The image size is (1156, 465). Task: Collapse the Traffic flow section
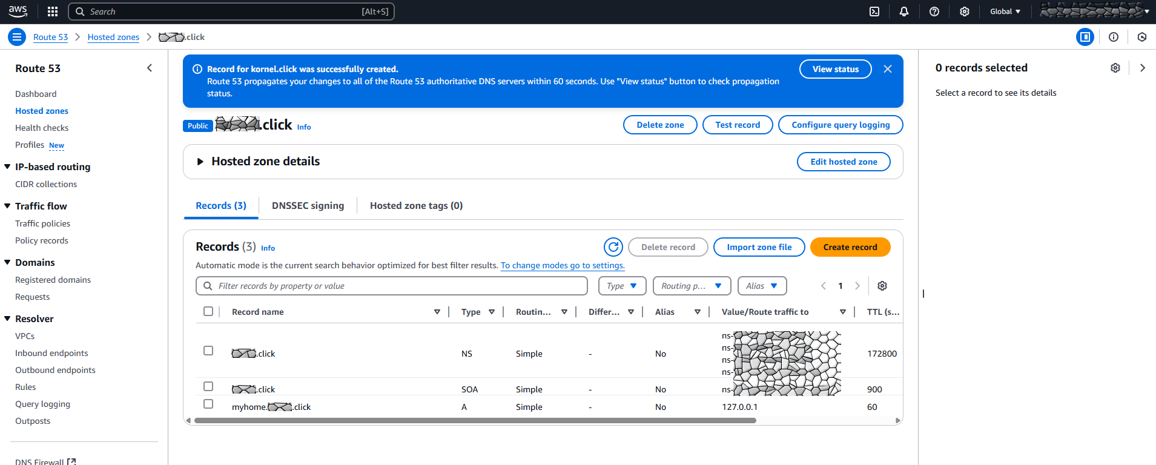click(x=7, y=206)
